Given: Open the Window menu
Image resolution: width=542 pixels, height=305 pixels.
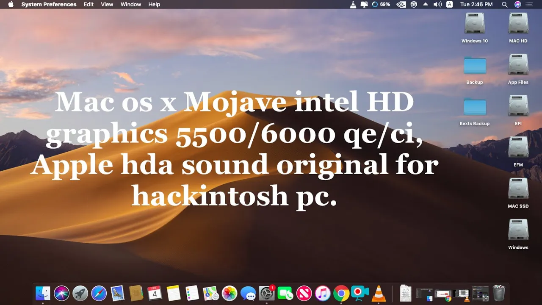Looking at the screenshot, I should pos(131,4).
